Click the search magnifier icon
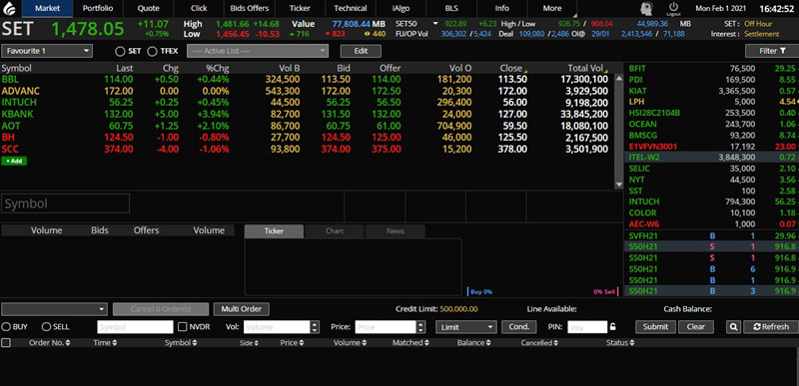This screenshot has height=386, width=799. pos(733,327)
